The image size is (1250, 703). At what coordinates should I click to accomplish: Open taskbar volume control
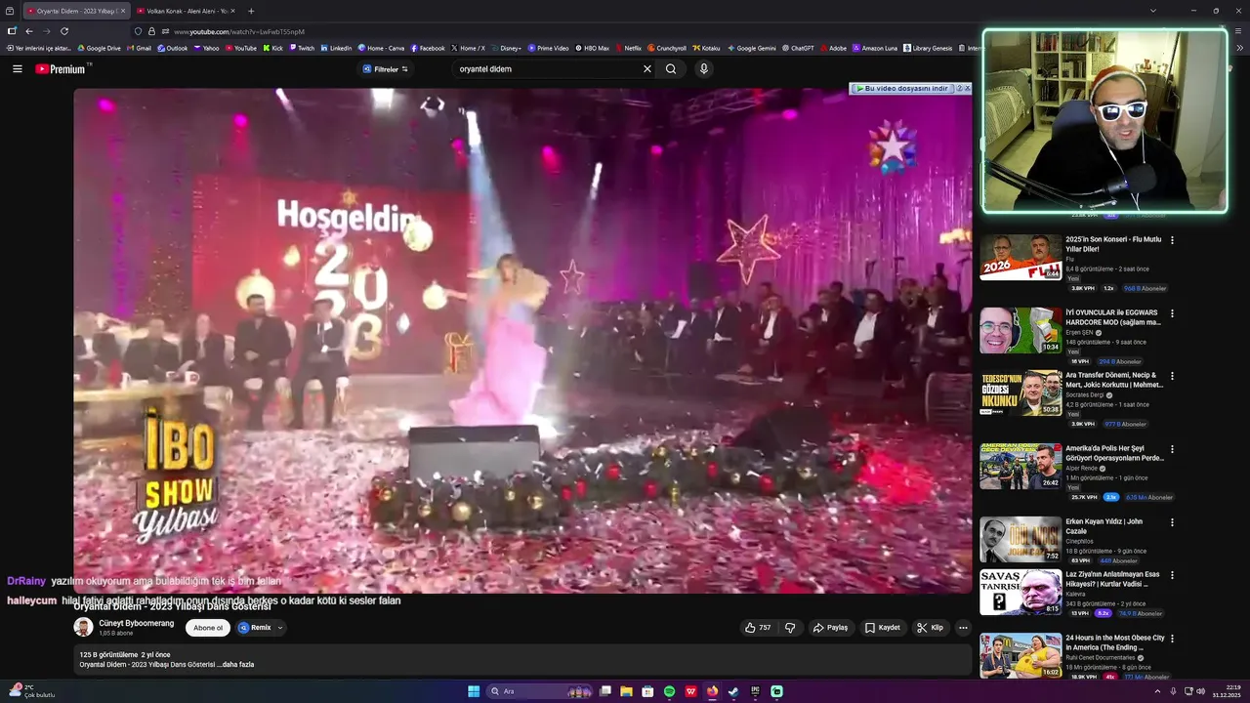click(x=1200, y=691)
